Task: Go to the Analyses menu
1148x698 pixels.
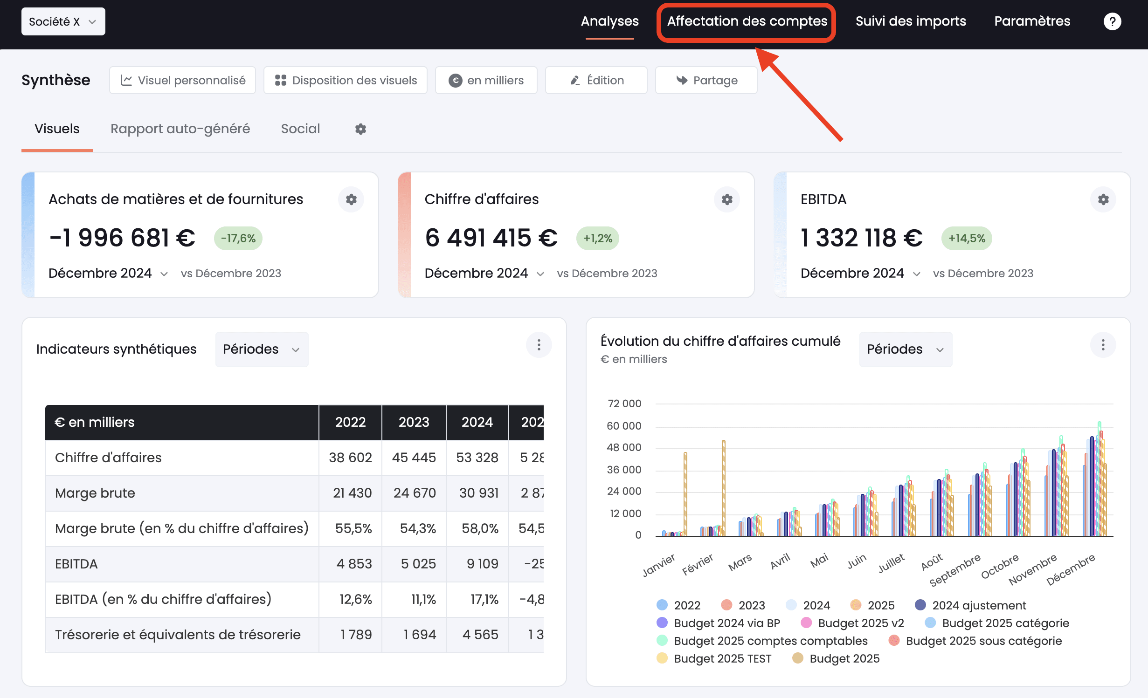Action: [609, 21]
